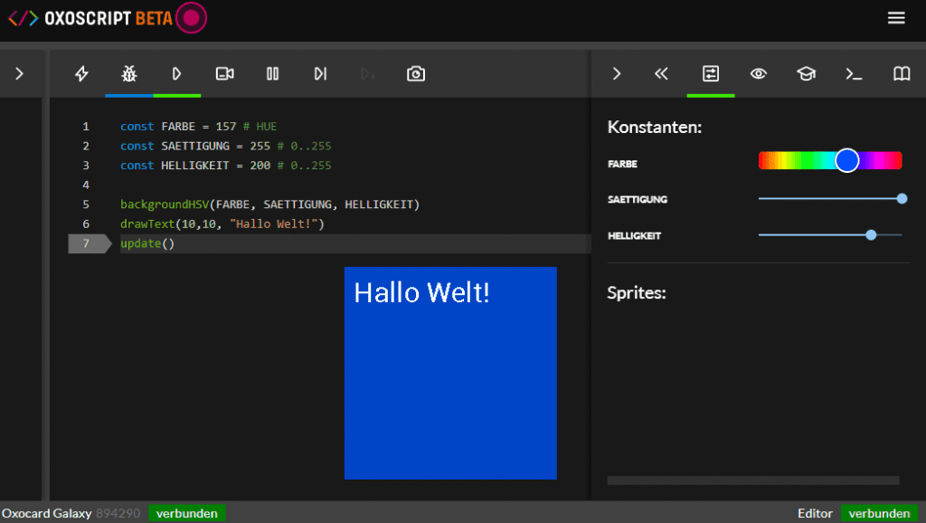Click the red record circle logo button
The width and height of the screenshot is (926, 523).
[x=191, y=18]
